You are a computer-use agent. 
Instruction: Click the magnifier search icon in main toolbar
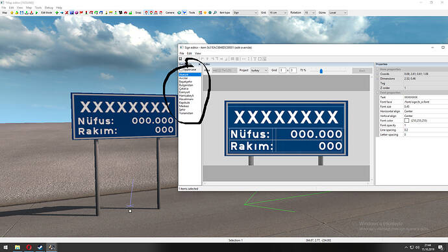point(215,12)
